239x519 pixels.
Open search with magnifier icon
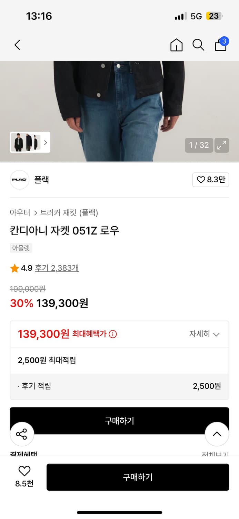pos(198,45)
